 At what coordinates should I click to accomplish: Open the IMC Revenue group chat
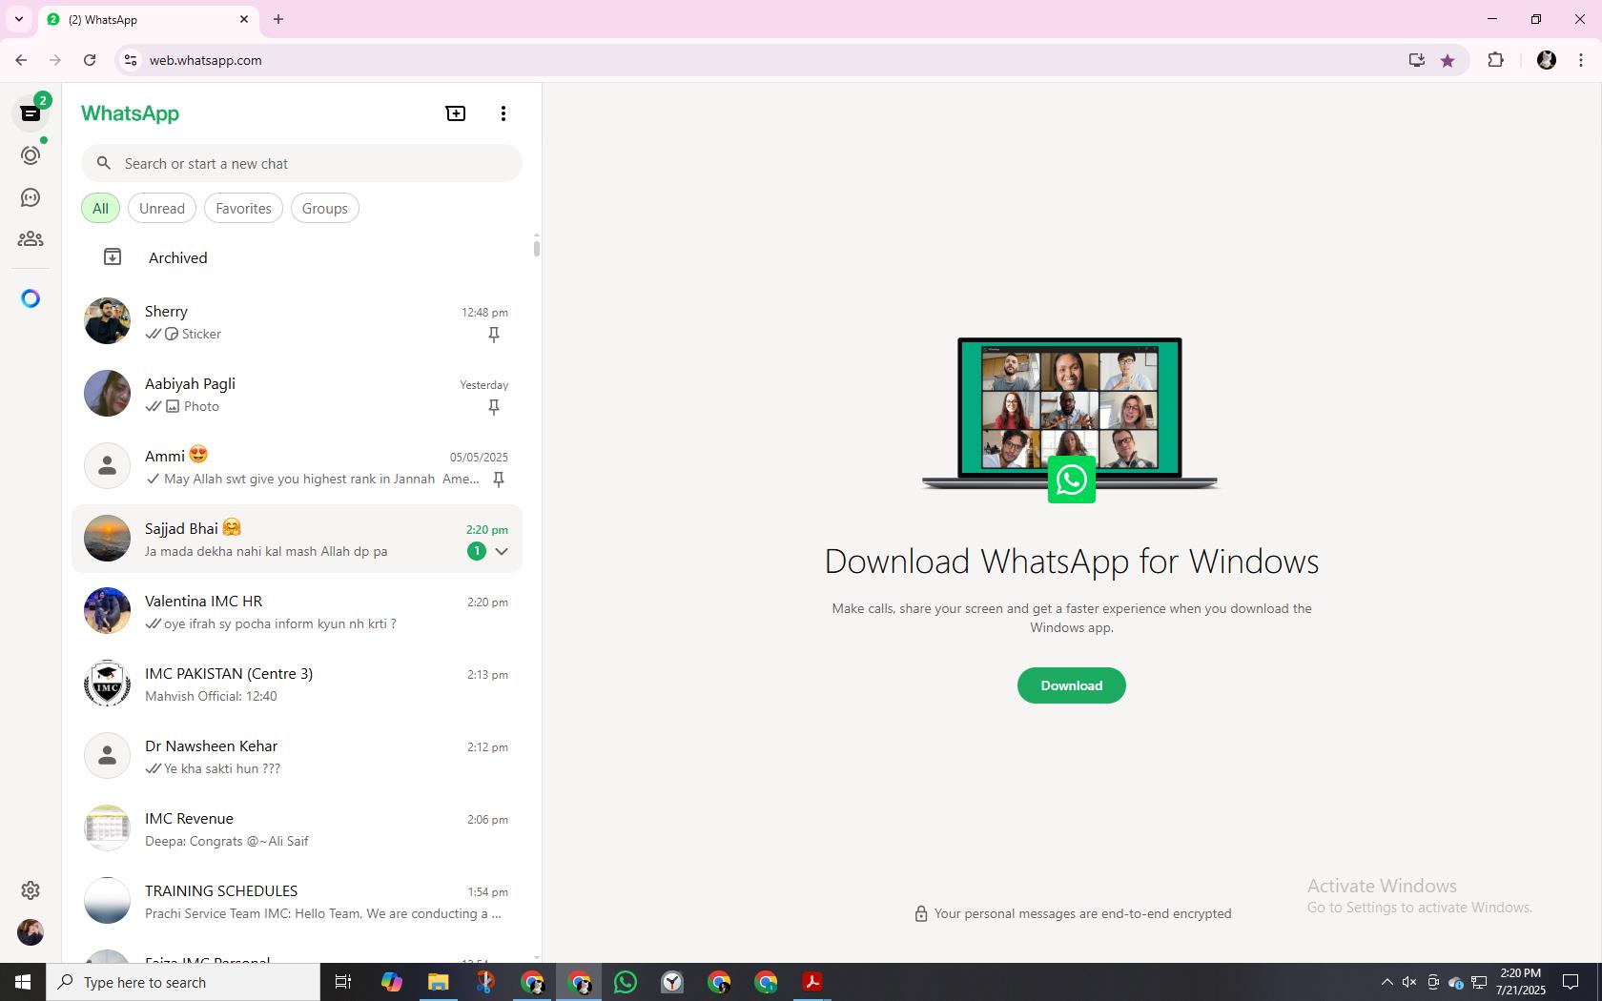coord(298,829)
